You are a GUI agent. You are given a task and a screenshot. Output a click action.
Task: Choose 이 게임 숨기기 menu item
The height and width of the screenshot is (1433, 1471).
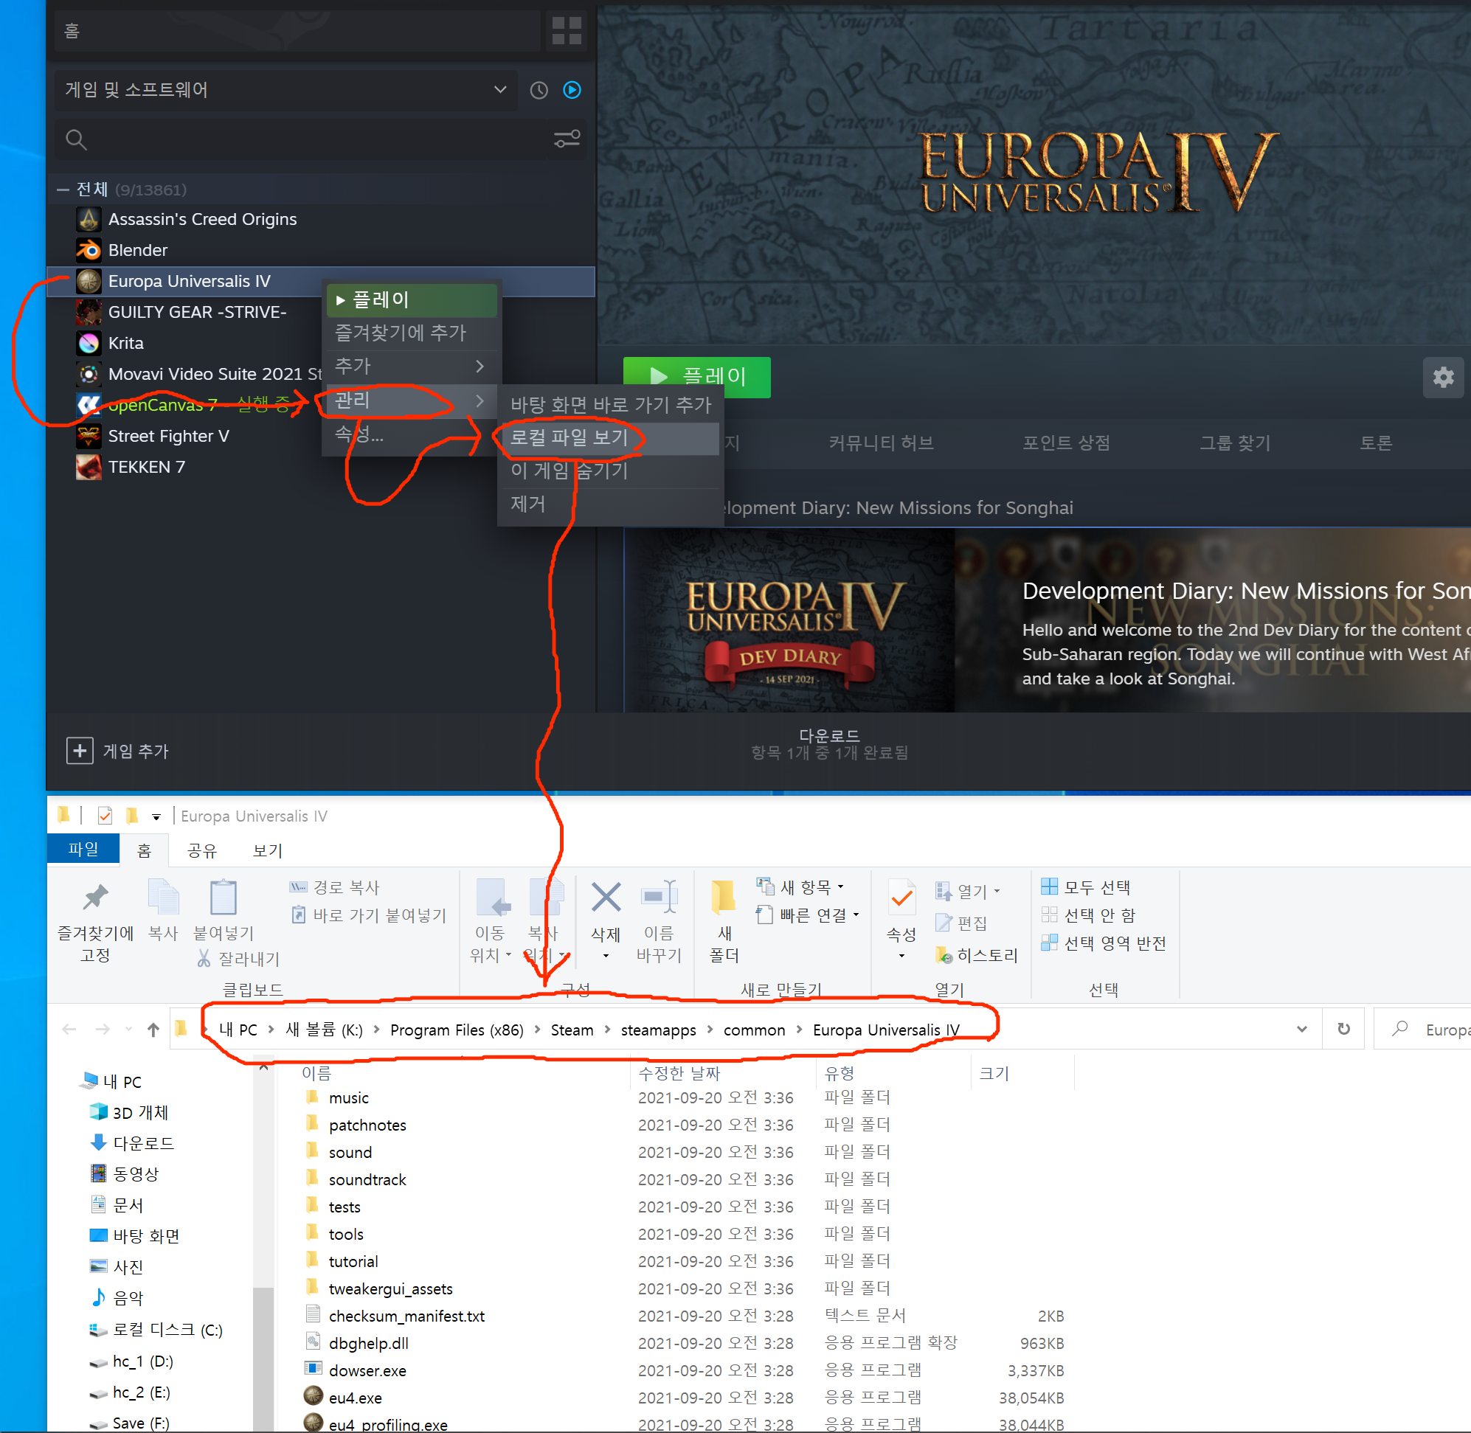point(611,471)
